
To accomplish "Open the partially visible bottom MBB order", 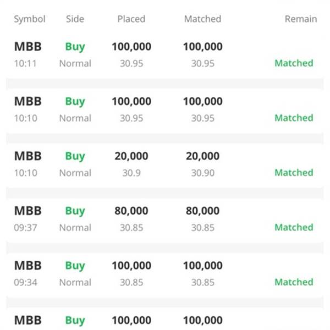I will (165, 319).
